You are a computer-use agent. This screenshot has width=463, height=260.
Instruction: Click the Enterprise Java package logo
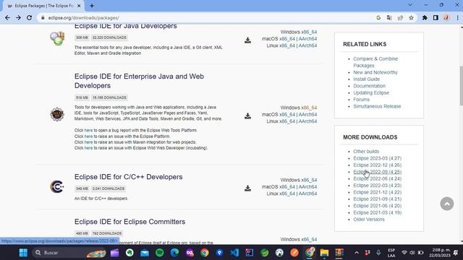coord(57,114)
